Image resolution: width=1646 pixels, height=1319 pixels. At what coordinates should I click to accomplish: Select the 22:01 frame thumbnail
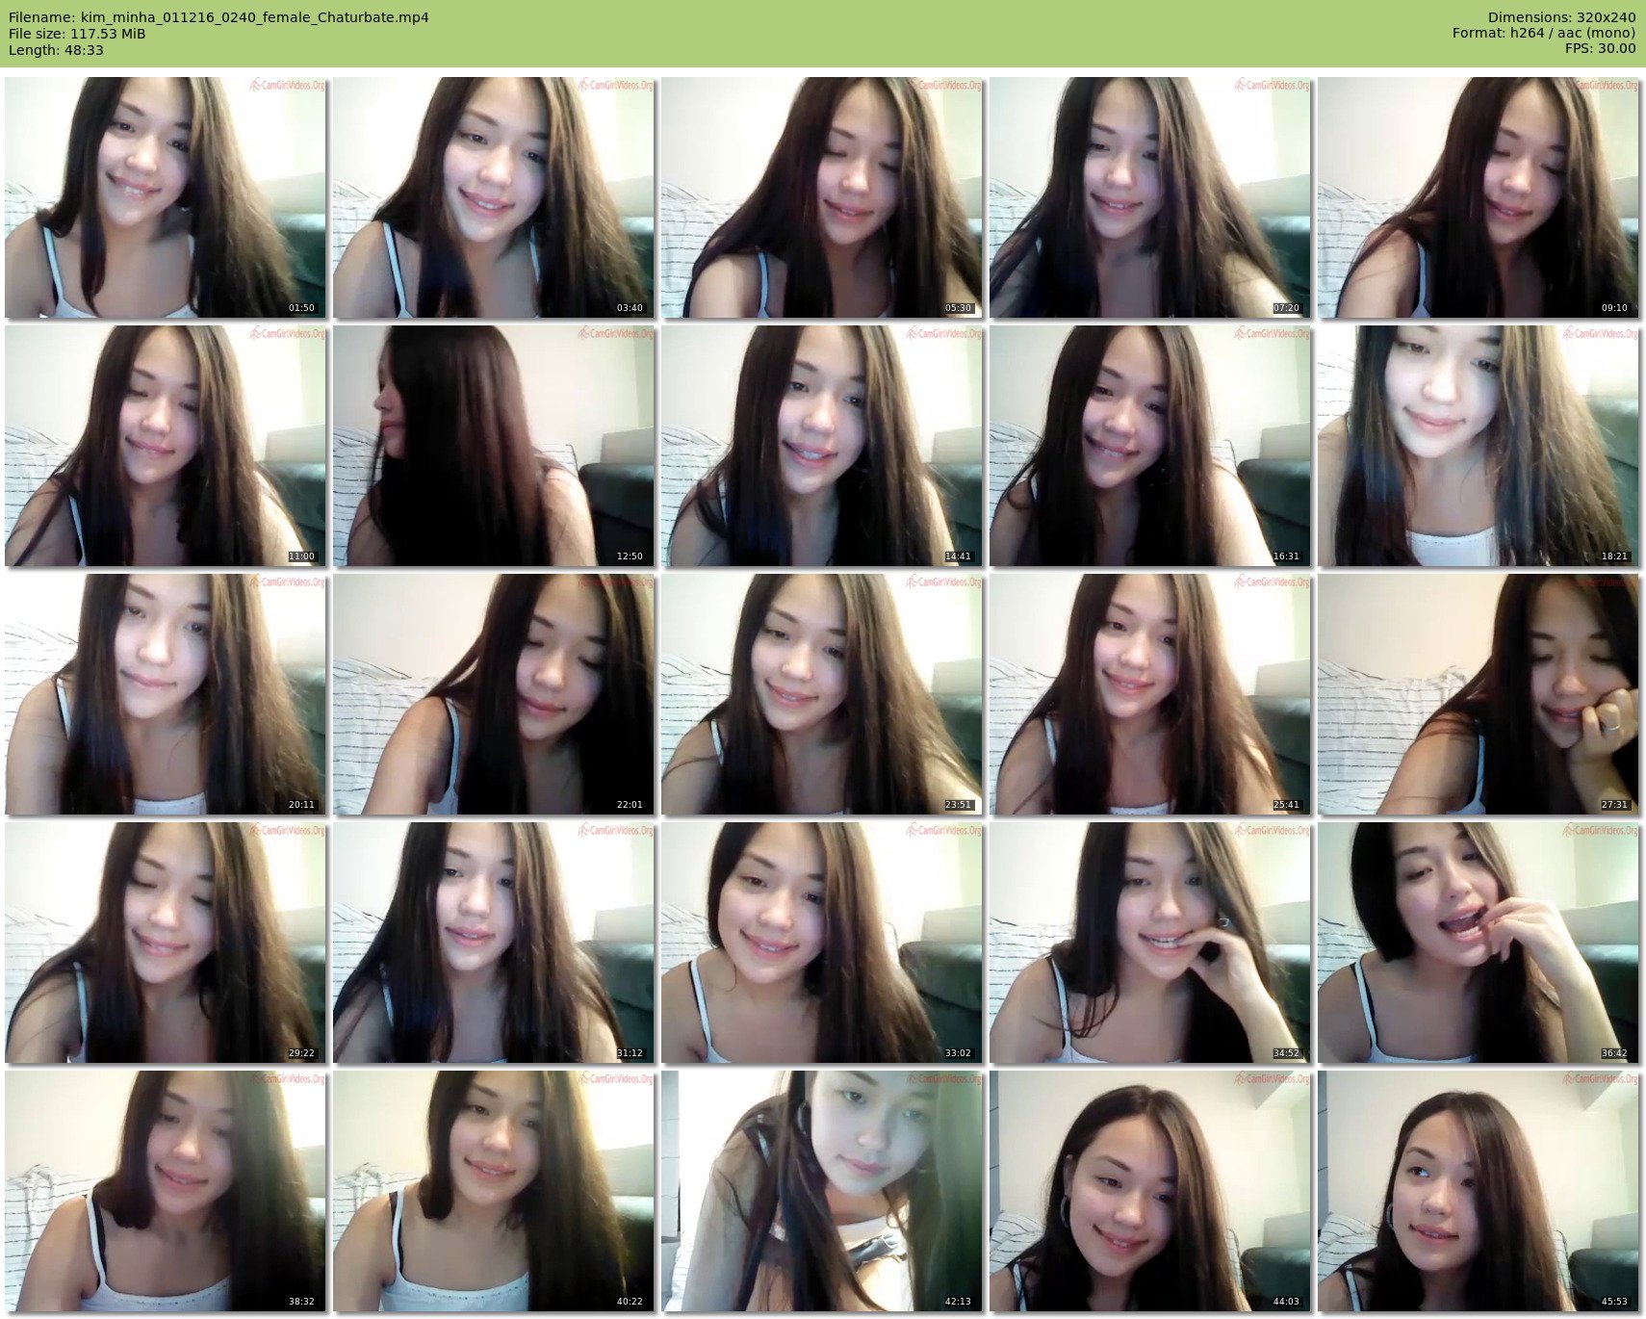(x=494, y=694)
